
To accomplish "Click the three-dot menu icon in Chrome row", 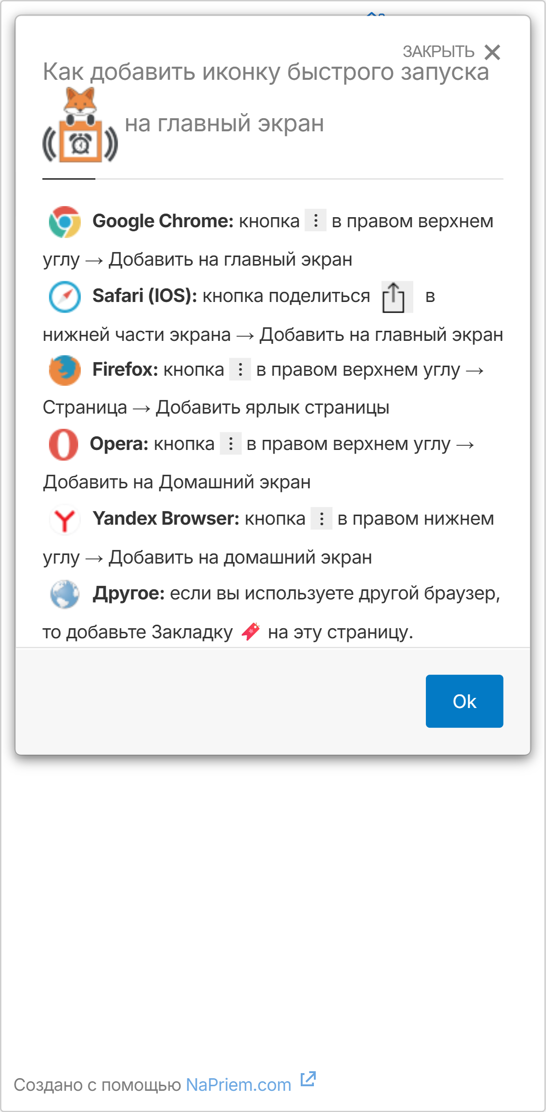I will pos(315,220).
